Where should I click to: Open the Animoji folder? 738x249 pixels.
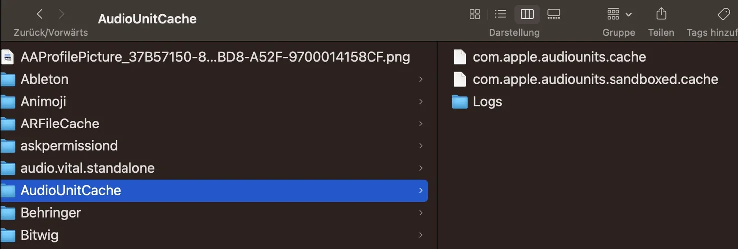43,102
